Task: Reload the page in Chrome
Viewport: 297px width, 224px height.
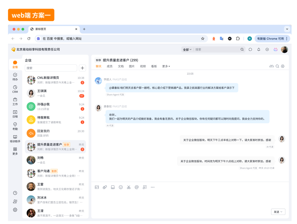Action: 29,39
